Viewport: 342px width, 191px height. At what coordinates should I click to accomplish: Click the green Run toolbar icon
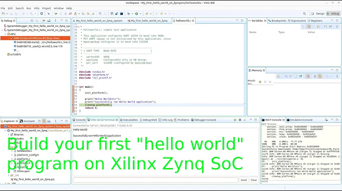coord(136,14)
